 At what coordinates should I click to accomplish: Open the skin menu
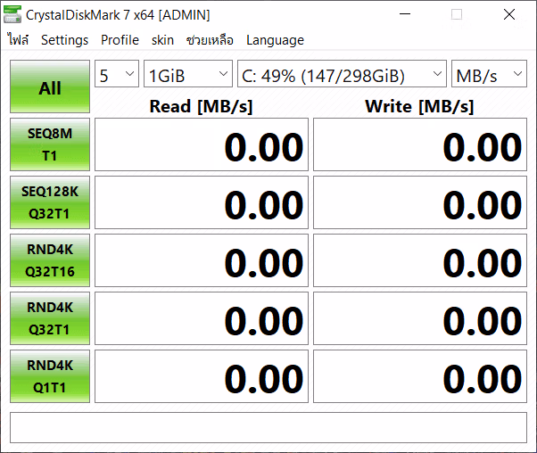coord(162,40)
